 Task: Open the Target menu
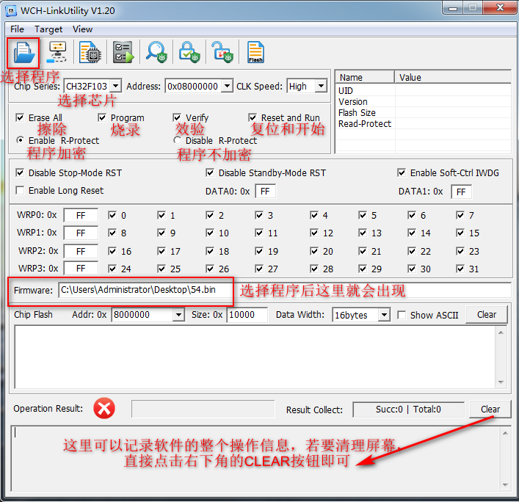(48, 29)
